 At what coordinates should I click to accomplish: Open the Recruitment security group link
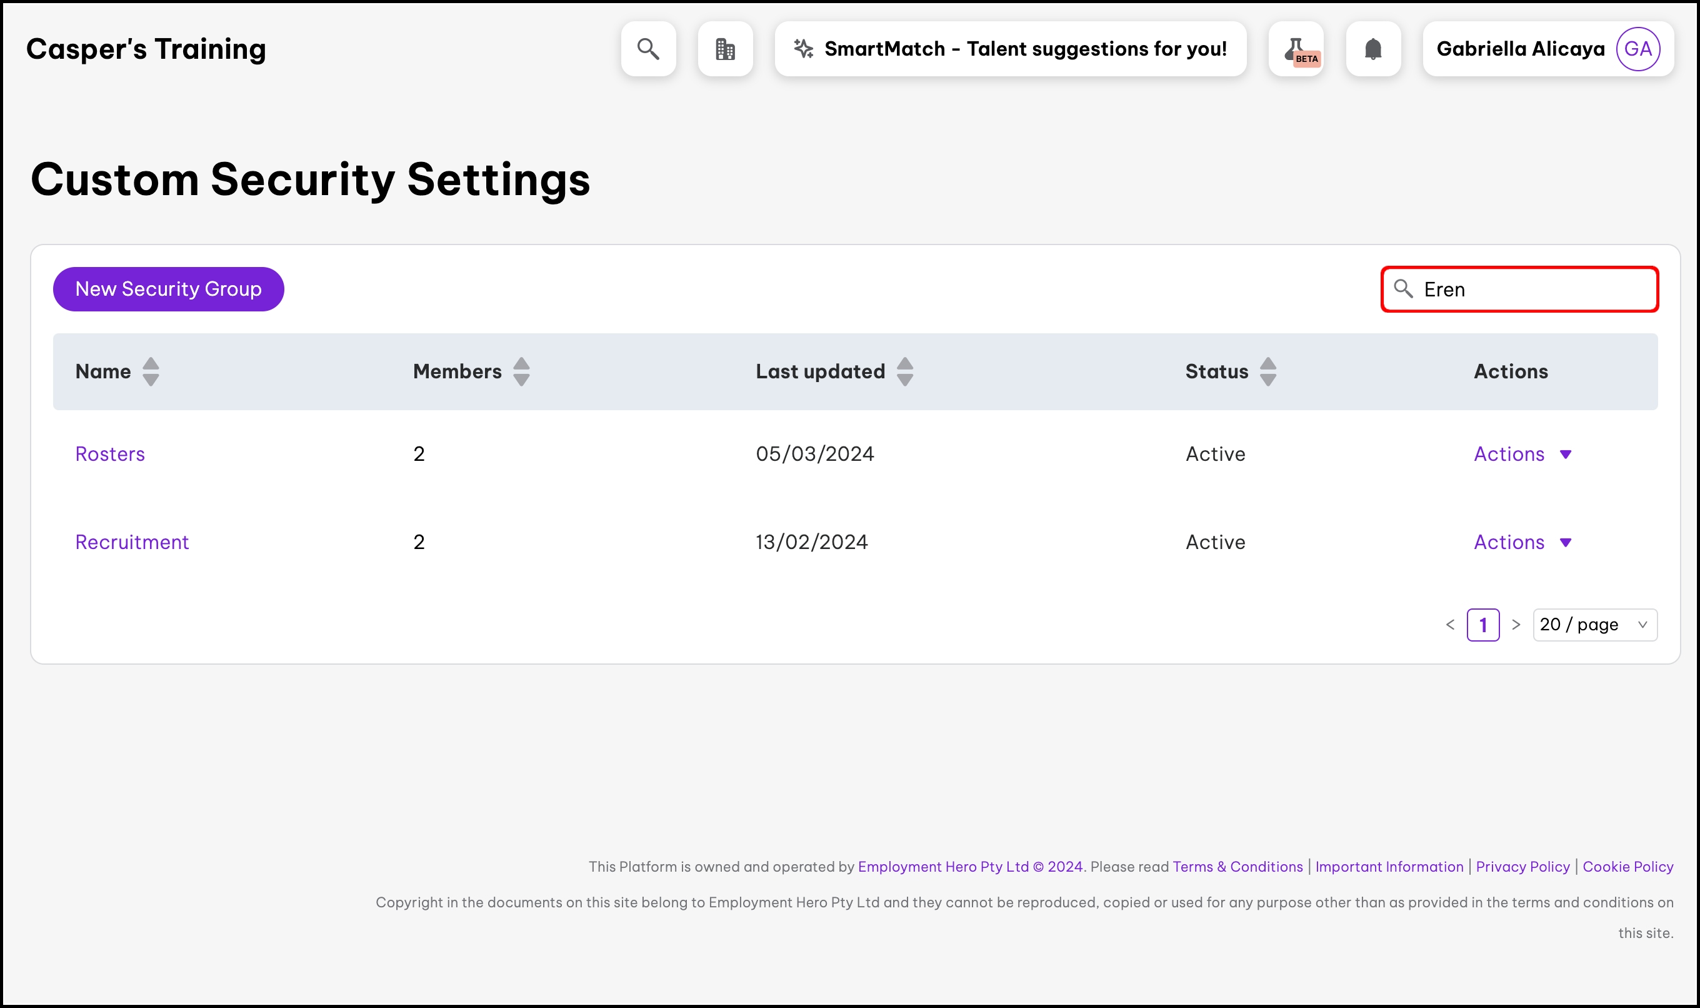[x=132, y=542]
